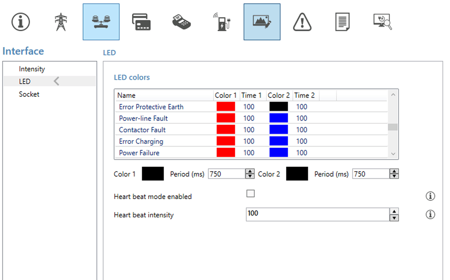Click LED colors list scroll up arrow

click(x=393, y=95)
